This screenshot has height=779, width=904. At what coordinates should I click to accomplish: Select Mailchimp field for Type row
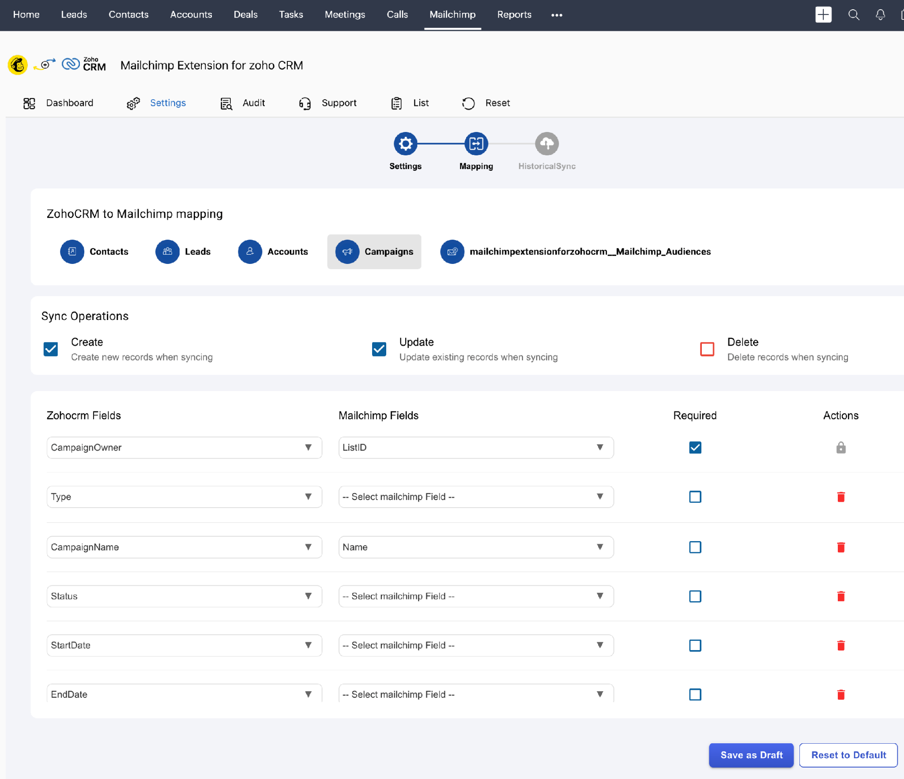coord(476,497)
